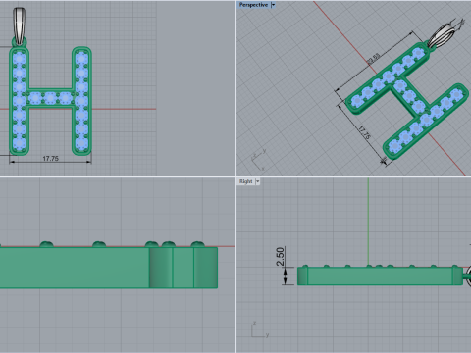Select the 17.75 dimension in top-left view
The image size is (471, 353).
pyautogui.click(x=51, y=159)
